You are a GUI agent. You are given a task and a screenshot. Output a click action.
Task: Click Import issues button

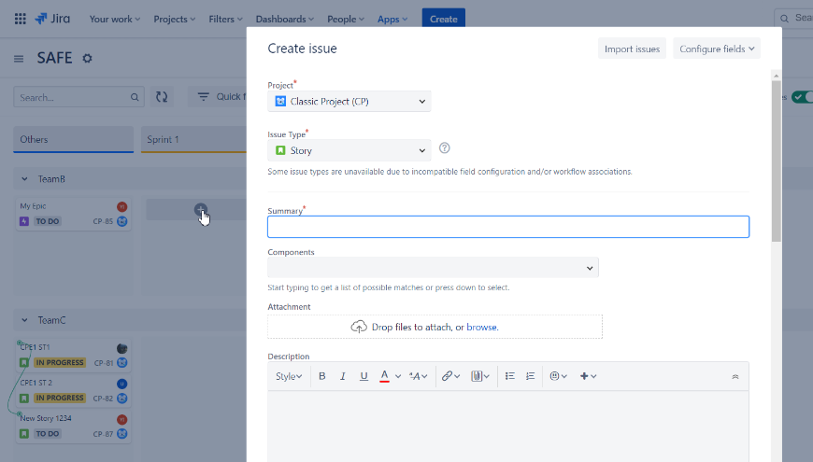tap(632, 49)
